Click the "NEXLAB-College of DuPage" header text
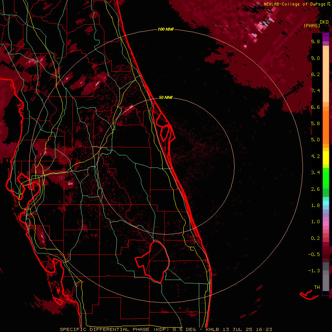Screen dimensions: 332x332 pyautogui.click(x=295, y=4)
